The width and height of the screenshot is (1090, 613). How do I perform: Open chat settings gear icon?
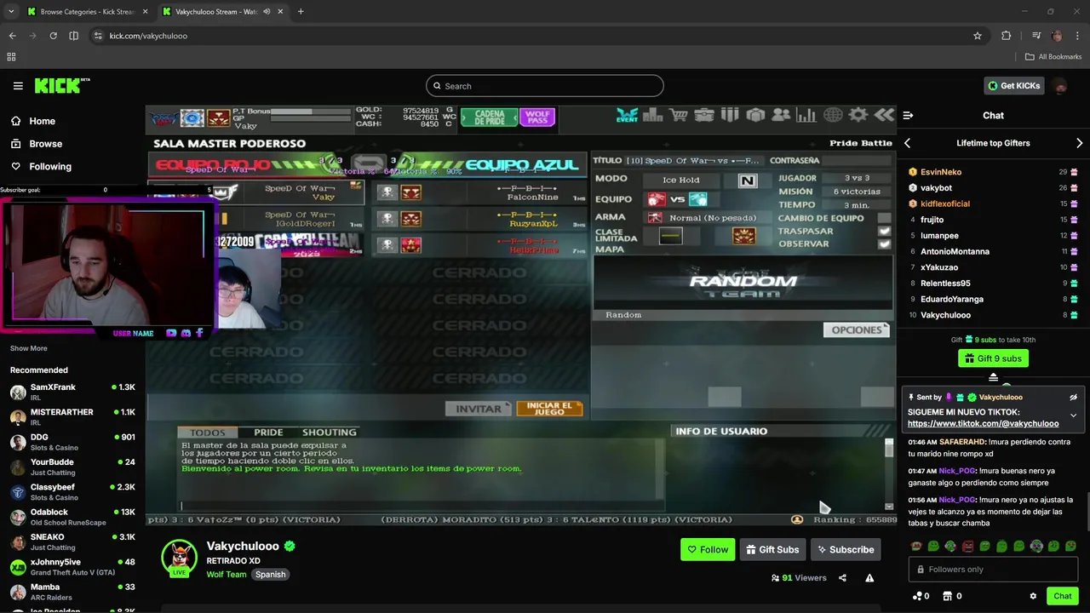pyautogui.click(x=1033, y=596)
